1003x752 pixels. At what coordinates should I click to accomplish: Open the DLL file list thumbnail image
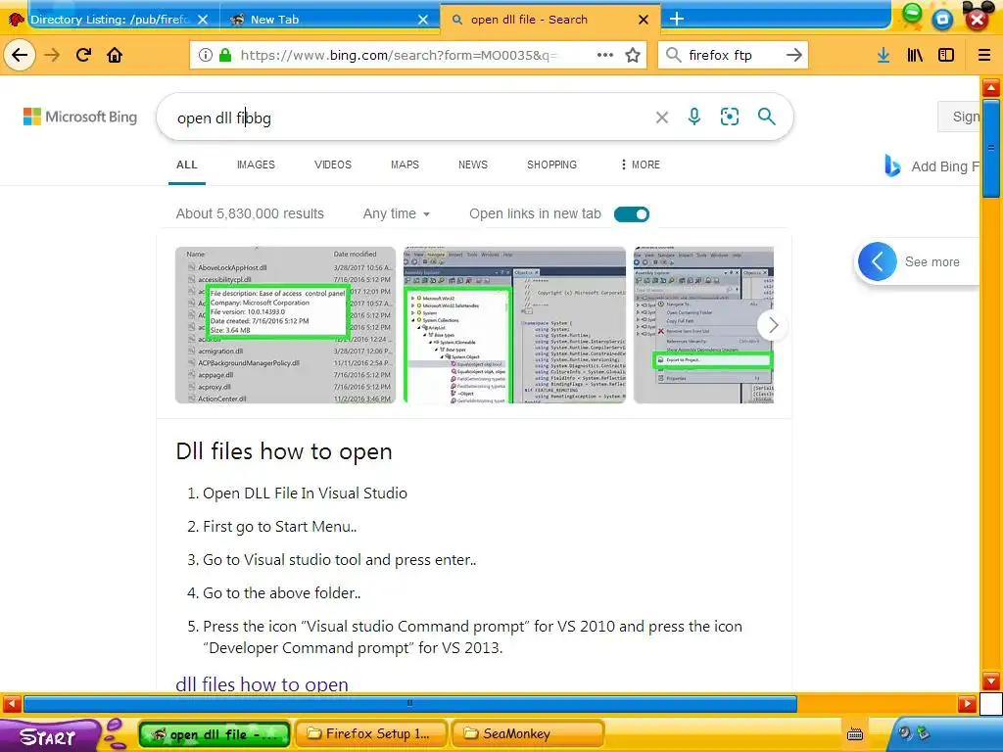(x=285, y=325)
